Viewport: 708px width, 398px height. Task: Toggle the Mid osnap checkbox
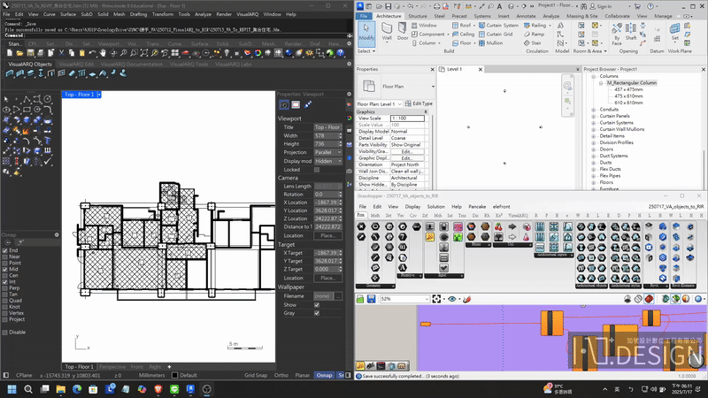tap(5, 270)
